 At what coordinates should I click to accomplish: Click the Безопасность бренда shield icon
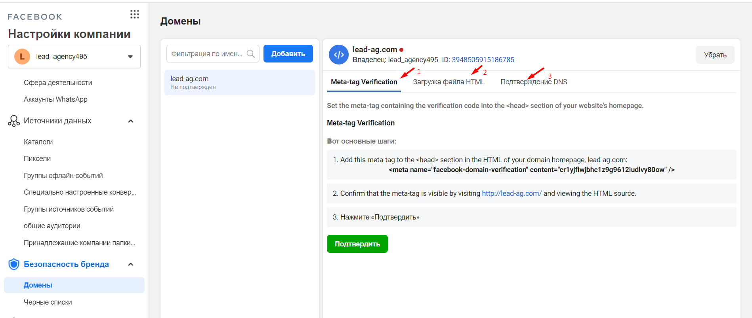[x=14, y=264]
